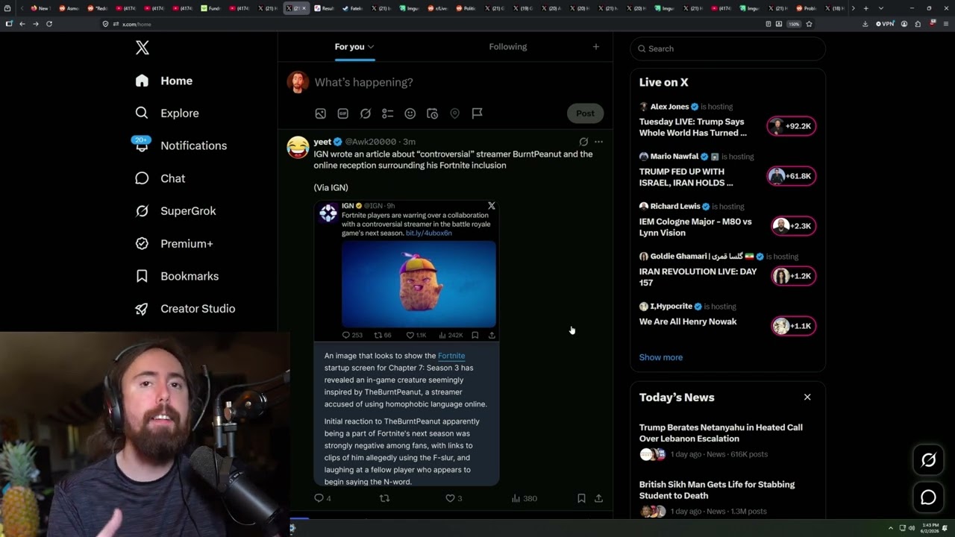Open Chat in the sidebar

tap(160, 178)
